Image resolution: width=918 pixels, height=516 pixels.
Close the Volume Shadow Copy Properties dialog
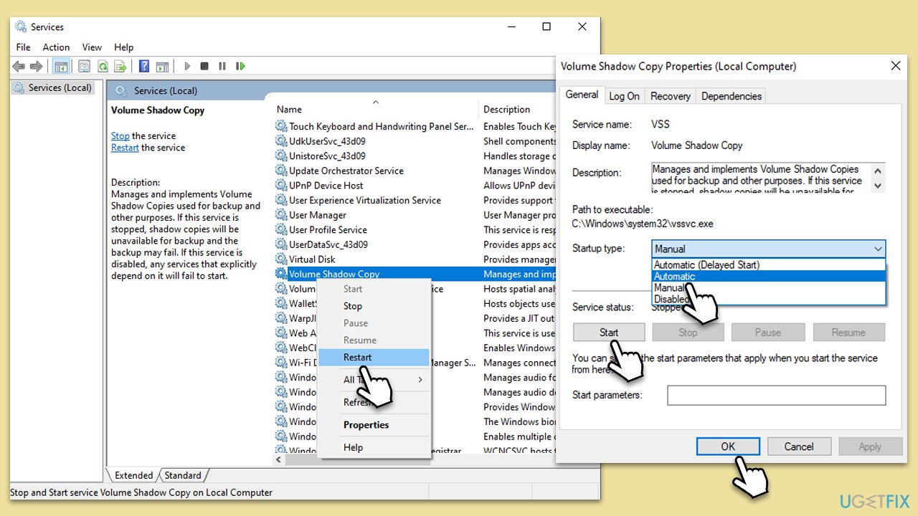point(895,66)
